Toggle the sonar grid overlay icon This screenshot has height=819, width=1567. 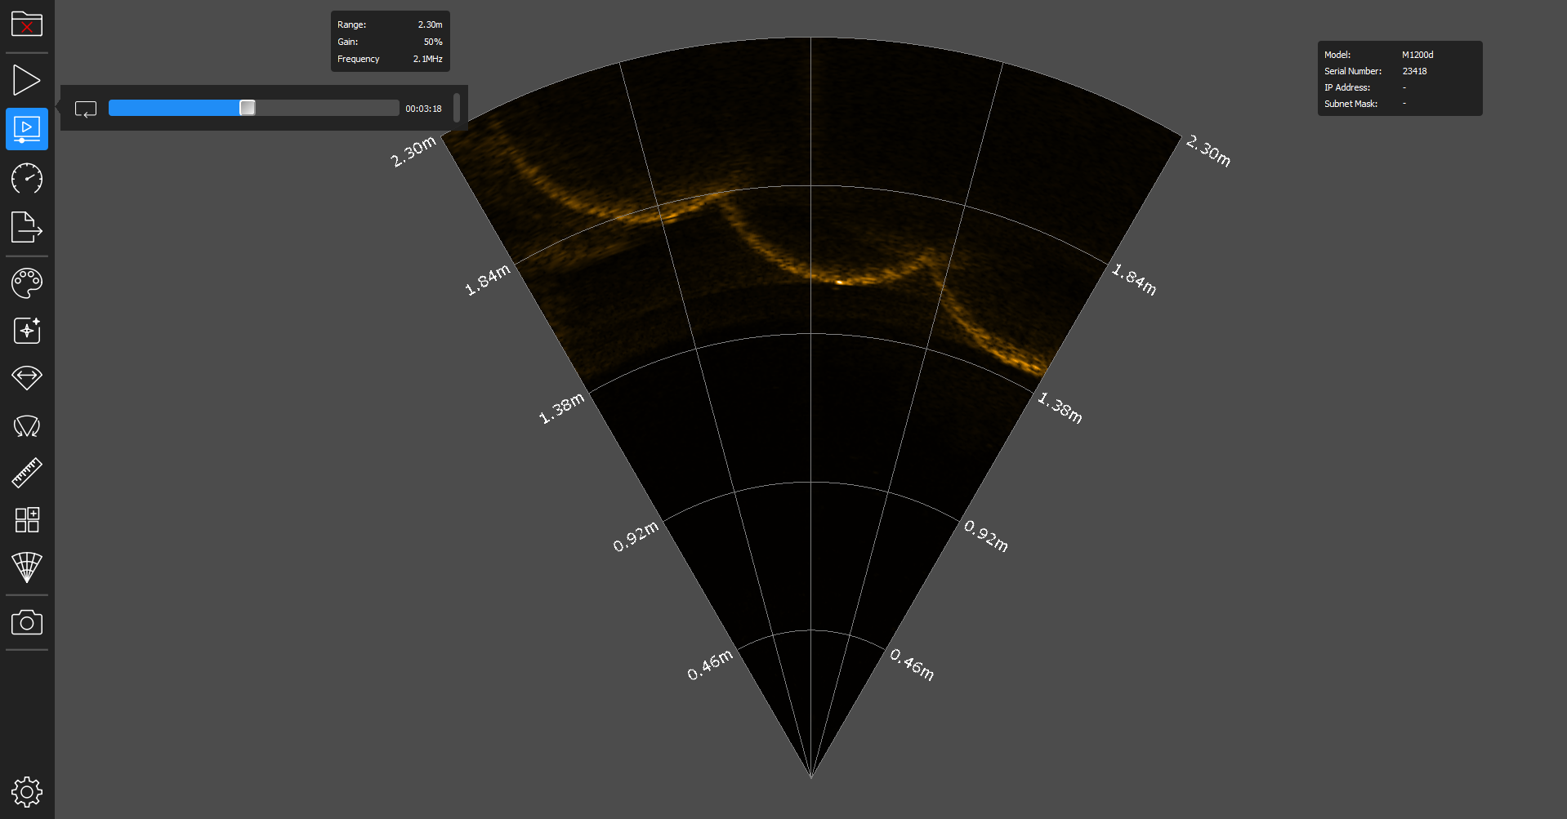pyautogui.click(x=27, y=567)
